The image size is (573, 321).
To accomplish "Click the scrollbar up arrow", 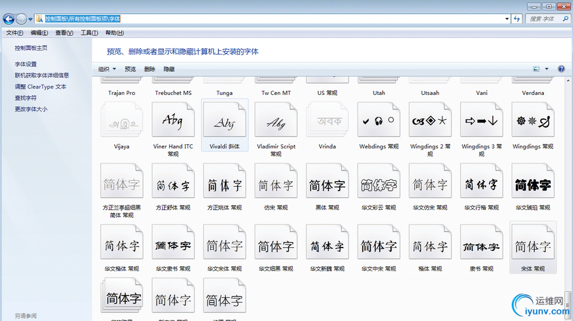I will [x=568, y=81].
